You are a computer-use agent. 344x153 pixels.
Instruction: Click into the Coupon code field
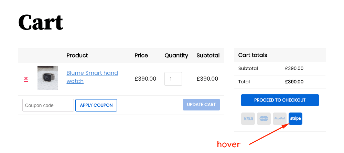pyautogui.click(x=48, y=105)
